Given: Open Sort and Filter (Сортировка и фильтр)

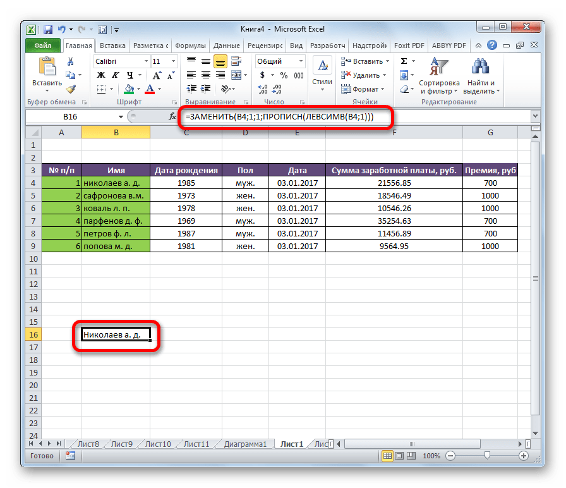Looking at the screenshot, I should [x=438, y=76].
